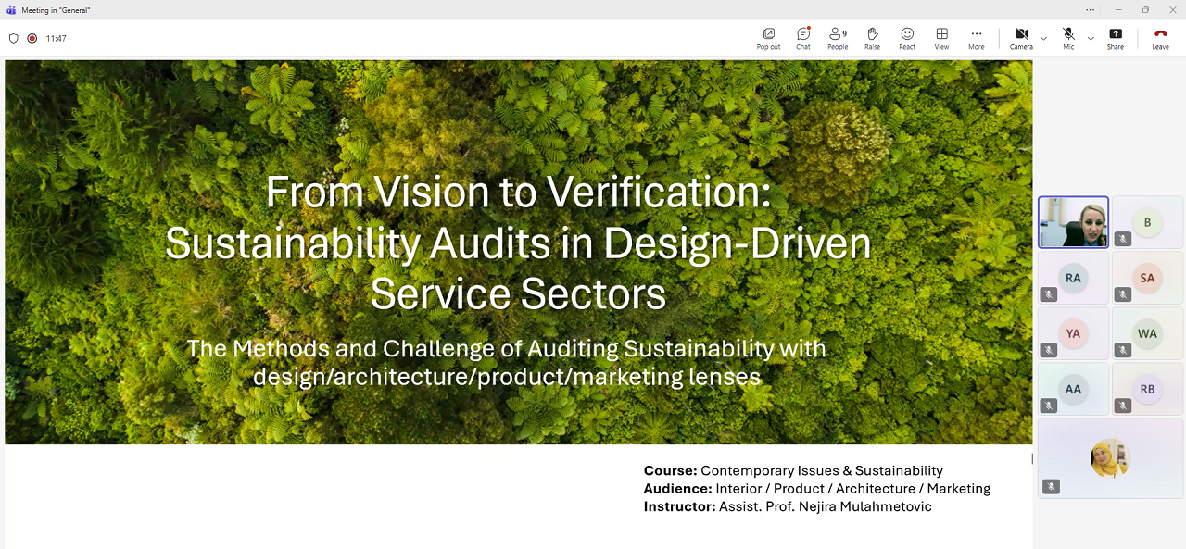Turn on the camera
The width and height of the screenshot is (1186, 549).
1021,38
